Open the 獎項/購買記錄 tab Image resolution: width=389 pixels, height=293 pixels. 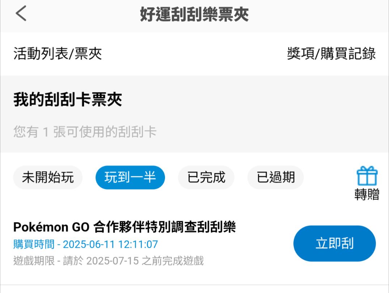coord(331,54)
